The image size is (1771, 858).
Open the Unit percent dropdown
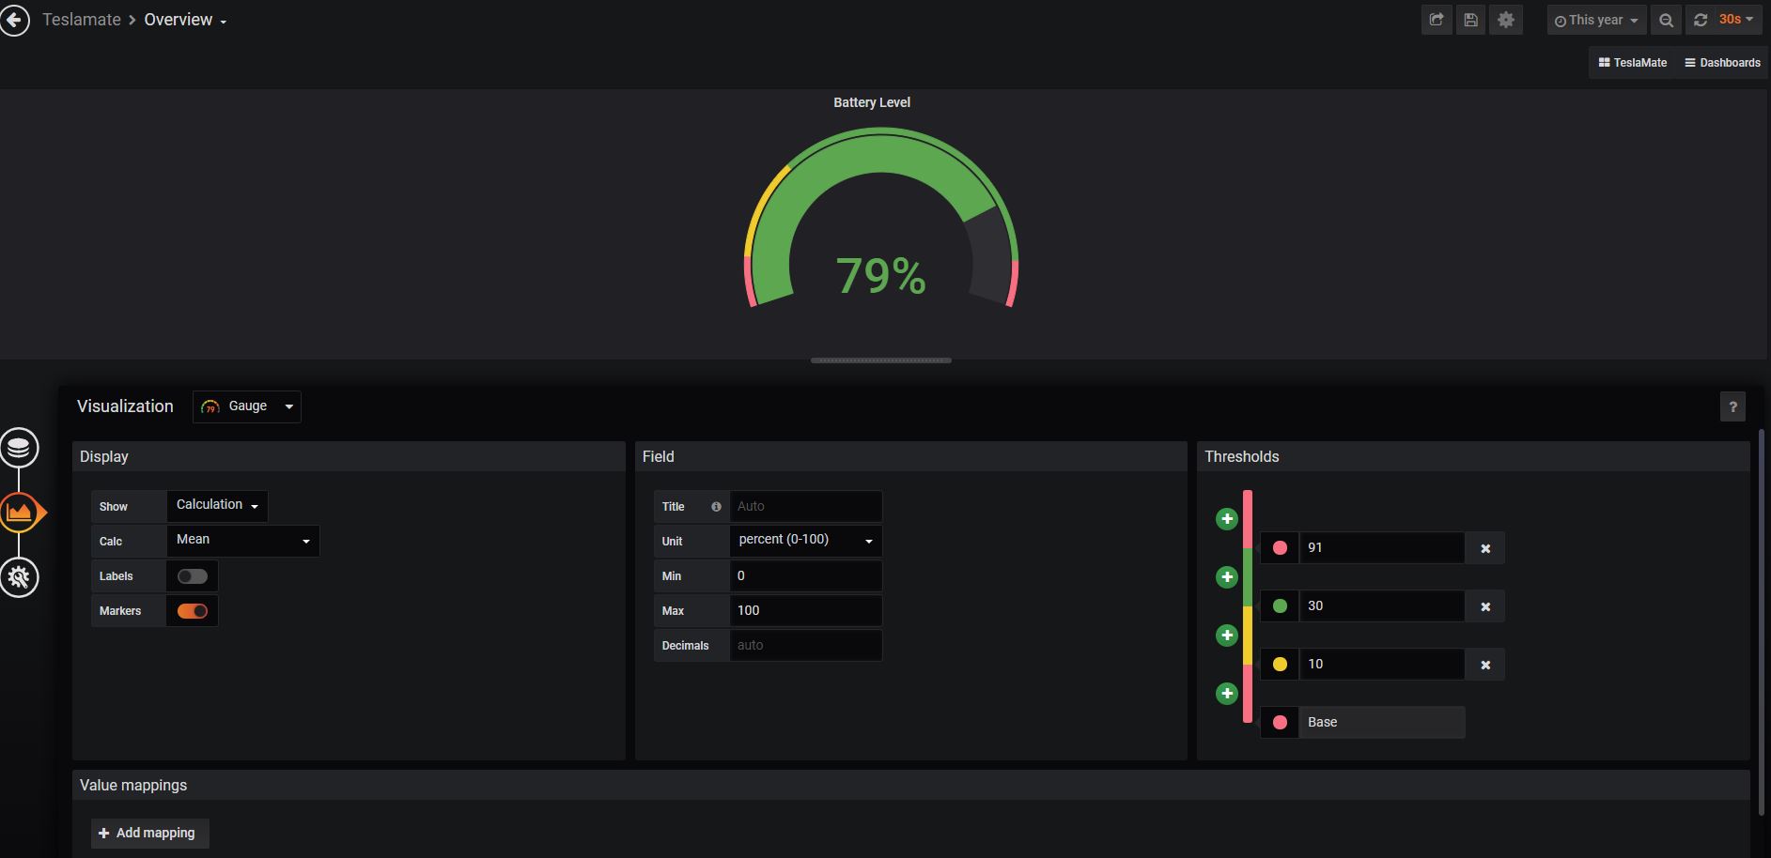[806, 541]
